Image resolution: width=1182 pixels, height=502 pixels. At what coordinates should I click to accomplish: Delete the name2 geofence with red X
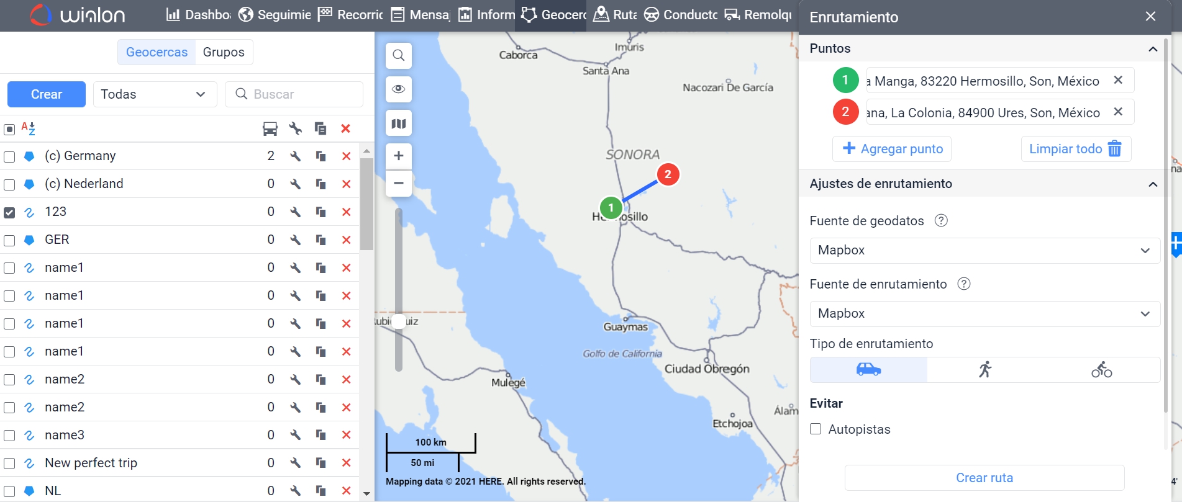[346, 380]
